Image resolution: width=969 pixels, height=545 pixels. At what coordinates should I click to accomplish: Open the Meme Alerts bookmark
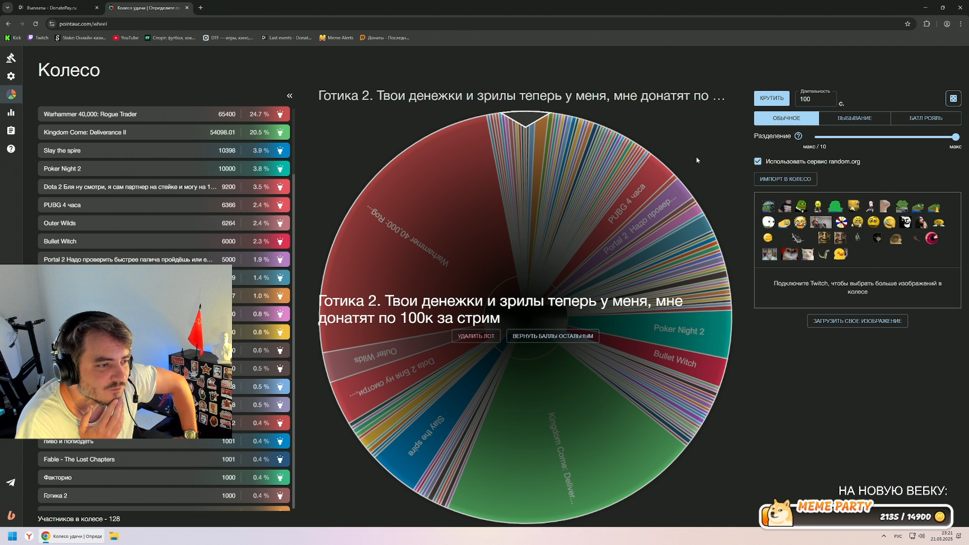coord(336,38)
